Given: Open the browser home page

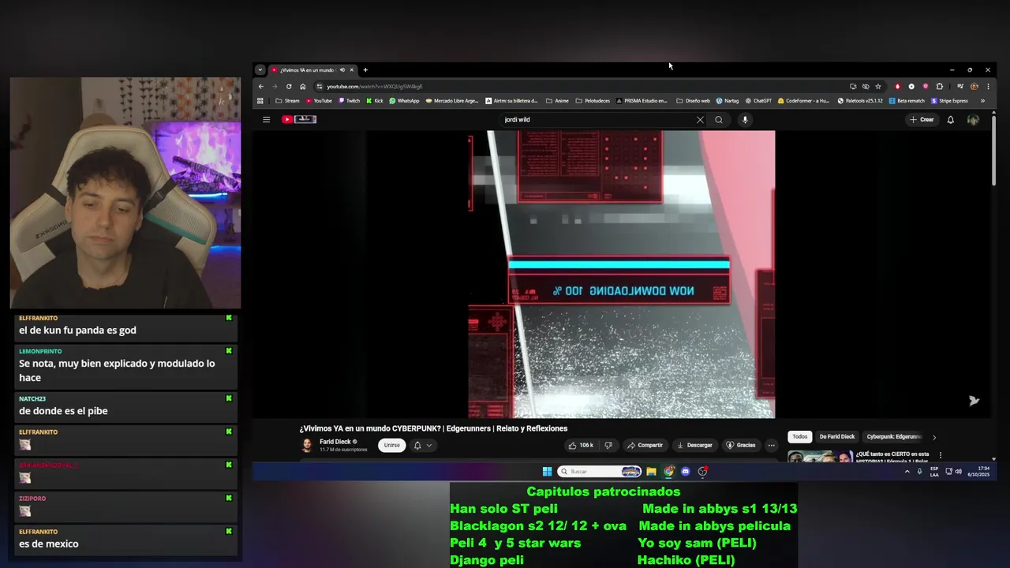Looking at the screenshot, I should 302,87.
